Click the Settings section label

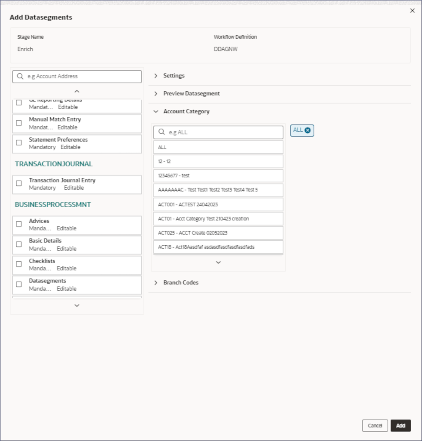[x=174, y=76]
